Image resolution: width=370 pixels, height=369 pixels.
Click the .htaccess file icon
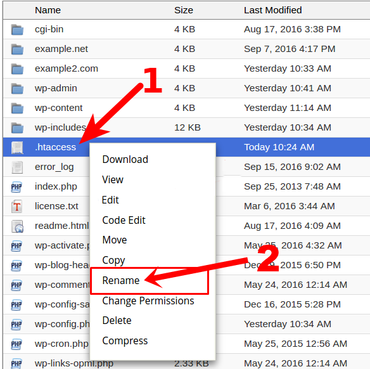coord(17,148)
